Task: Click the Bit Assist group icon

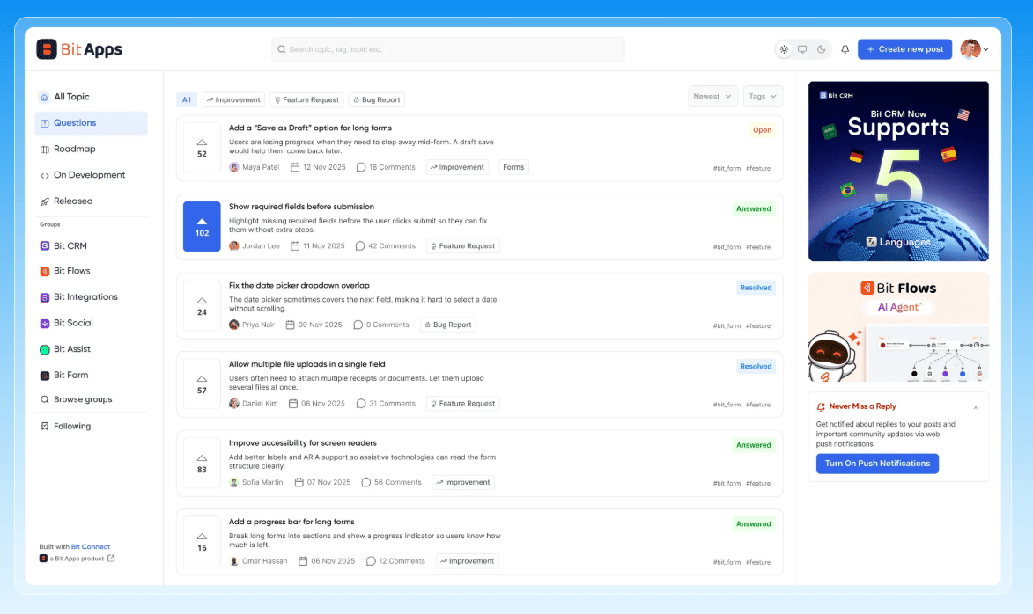Action: [x=45, y=349]
